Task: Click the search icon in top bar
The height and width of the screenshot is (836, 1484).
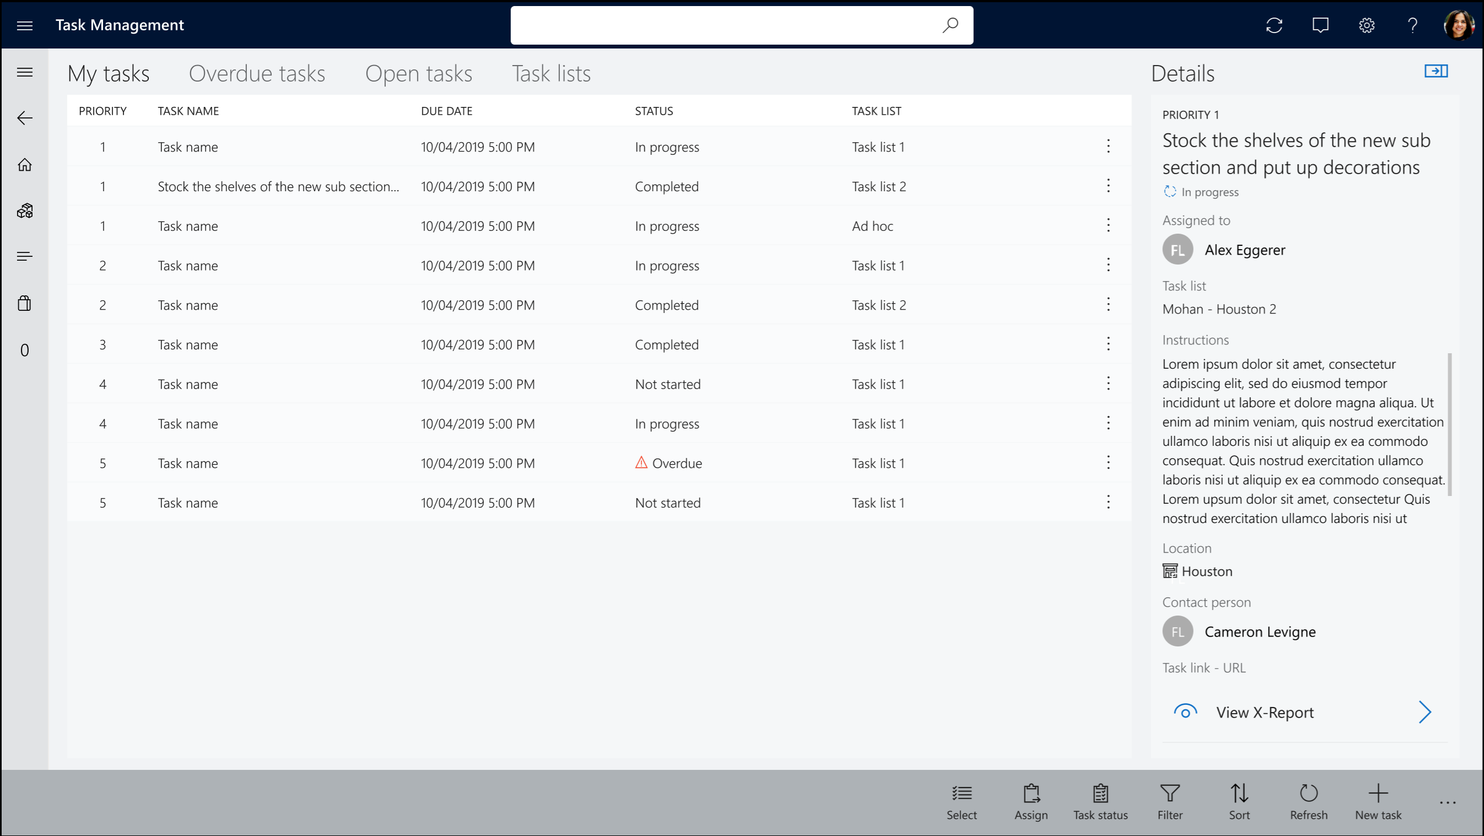Action: pos(948,24)
